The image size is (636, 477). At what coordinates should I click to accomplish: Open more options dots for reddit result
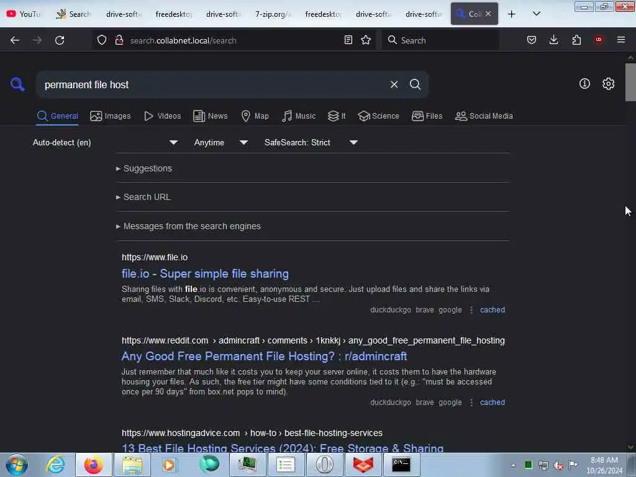[x=471, y=402]
